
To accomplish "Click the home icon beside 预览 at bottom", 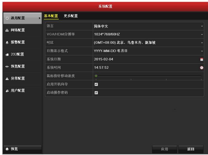I will tap(7, 149).
